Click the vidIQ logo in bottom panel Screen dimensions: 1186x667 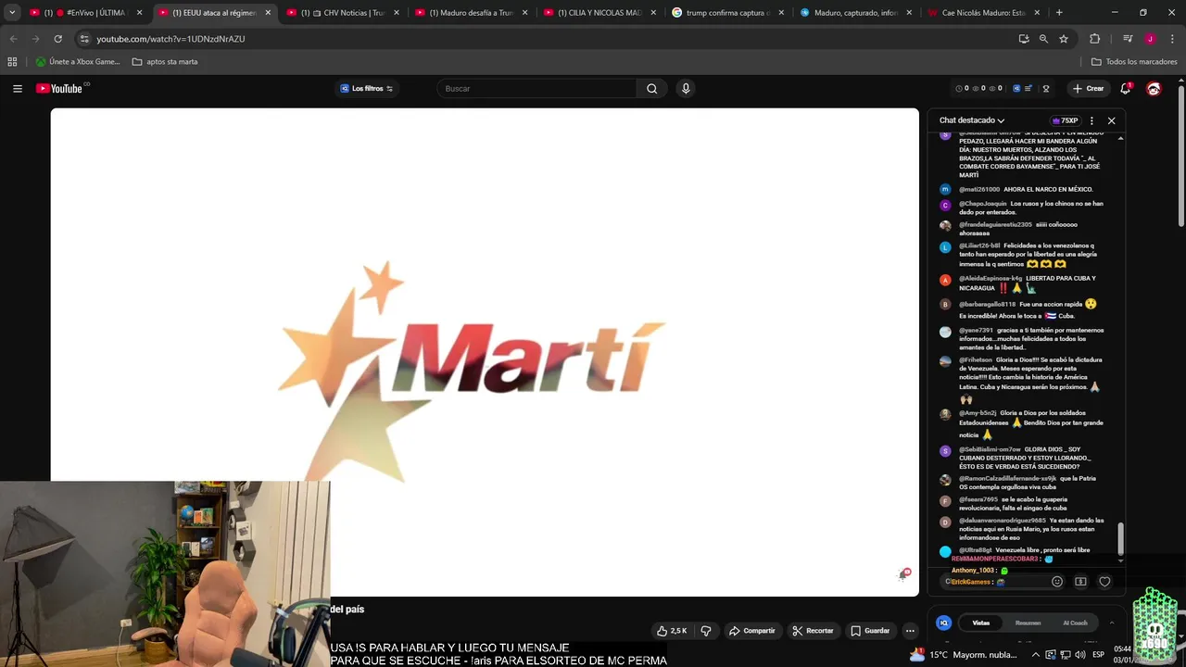[x=943, y=623]
